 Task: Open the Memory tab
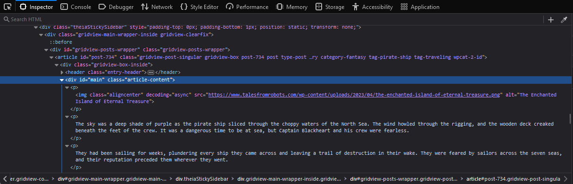pos(292,7)
